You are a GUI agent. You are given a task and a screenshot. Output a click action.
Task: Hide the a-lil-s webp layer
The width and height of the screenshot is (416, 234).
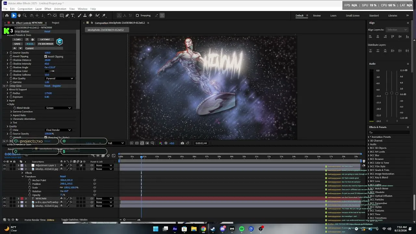[x=5, y=202]
